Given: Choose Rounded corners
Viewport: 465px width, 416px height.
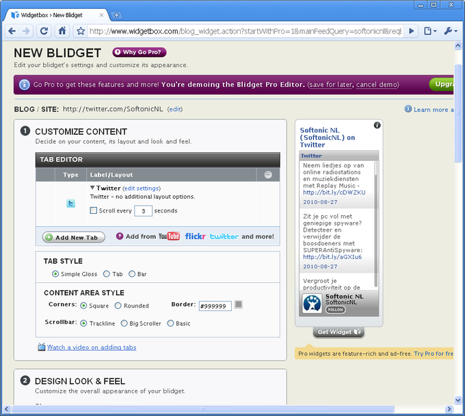Looking at the screenshot, I should (x=118, y=305).
